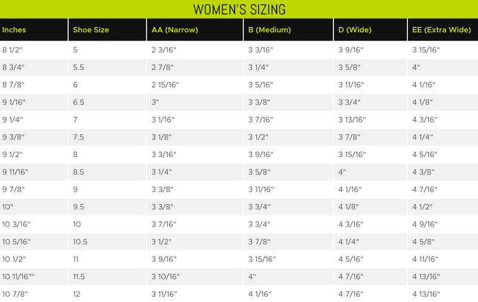Image resolution: width=478 pixels, height=302 pixels.
Task: Select shoe size 5.5 cell
Action: [108, 67]
